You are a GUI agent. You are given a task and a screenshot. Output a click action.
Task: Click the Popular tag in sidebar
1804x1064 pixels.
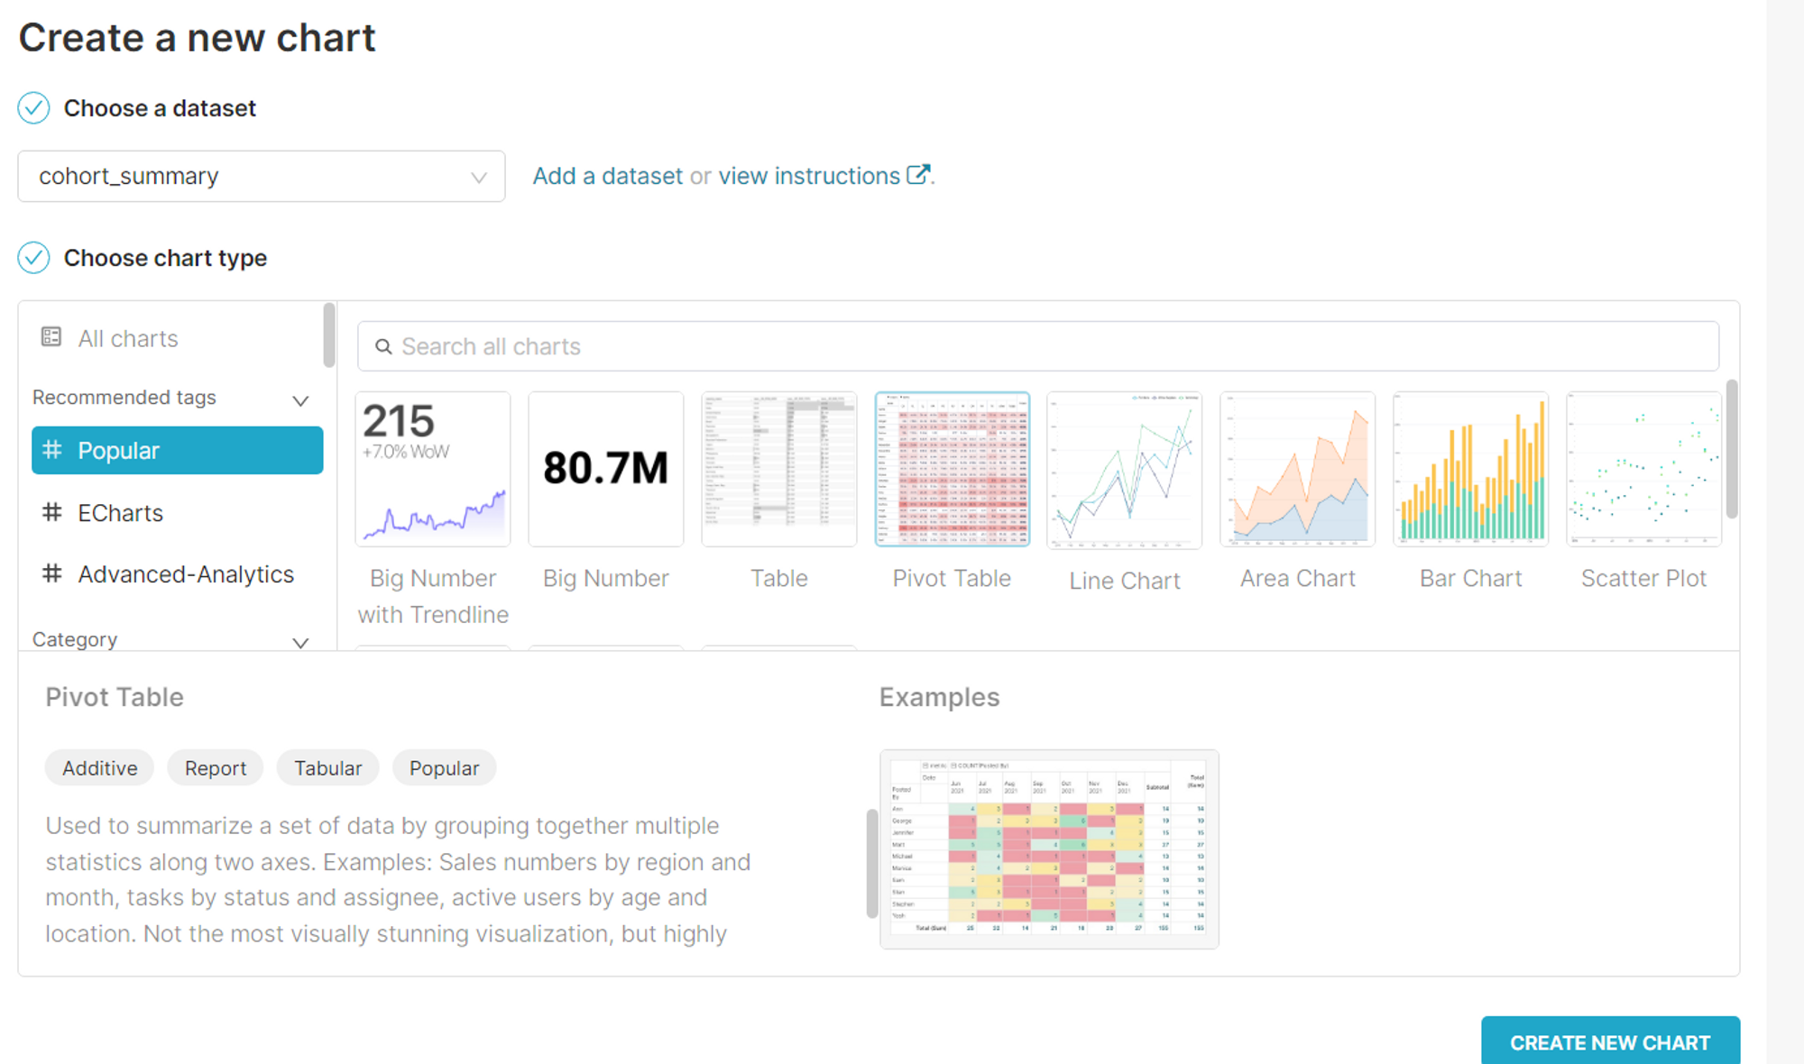click(177, 451)
